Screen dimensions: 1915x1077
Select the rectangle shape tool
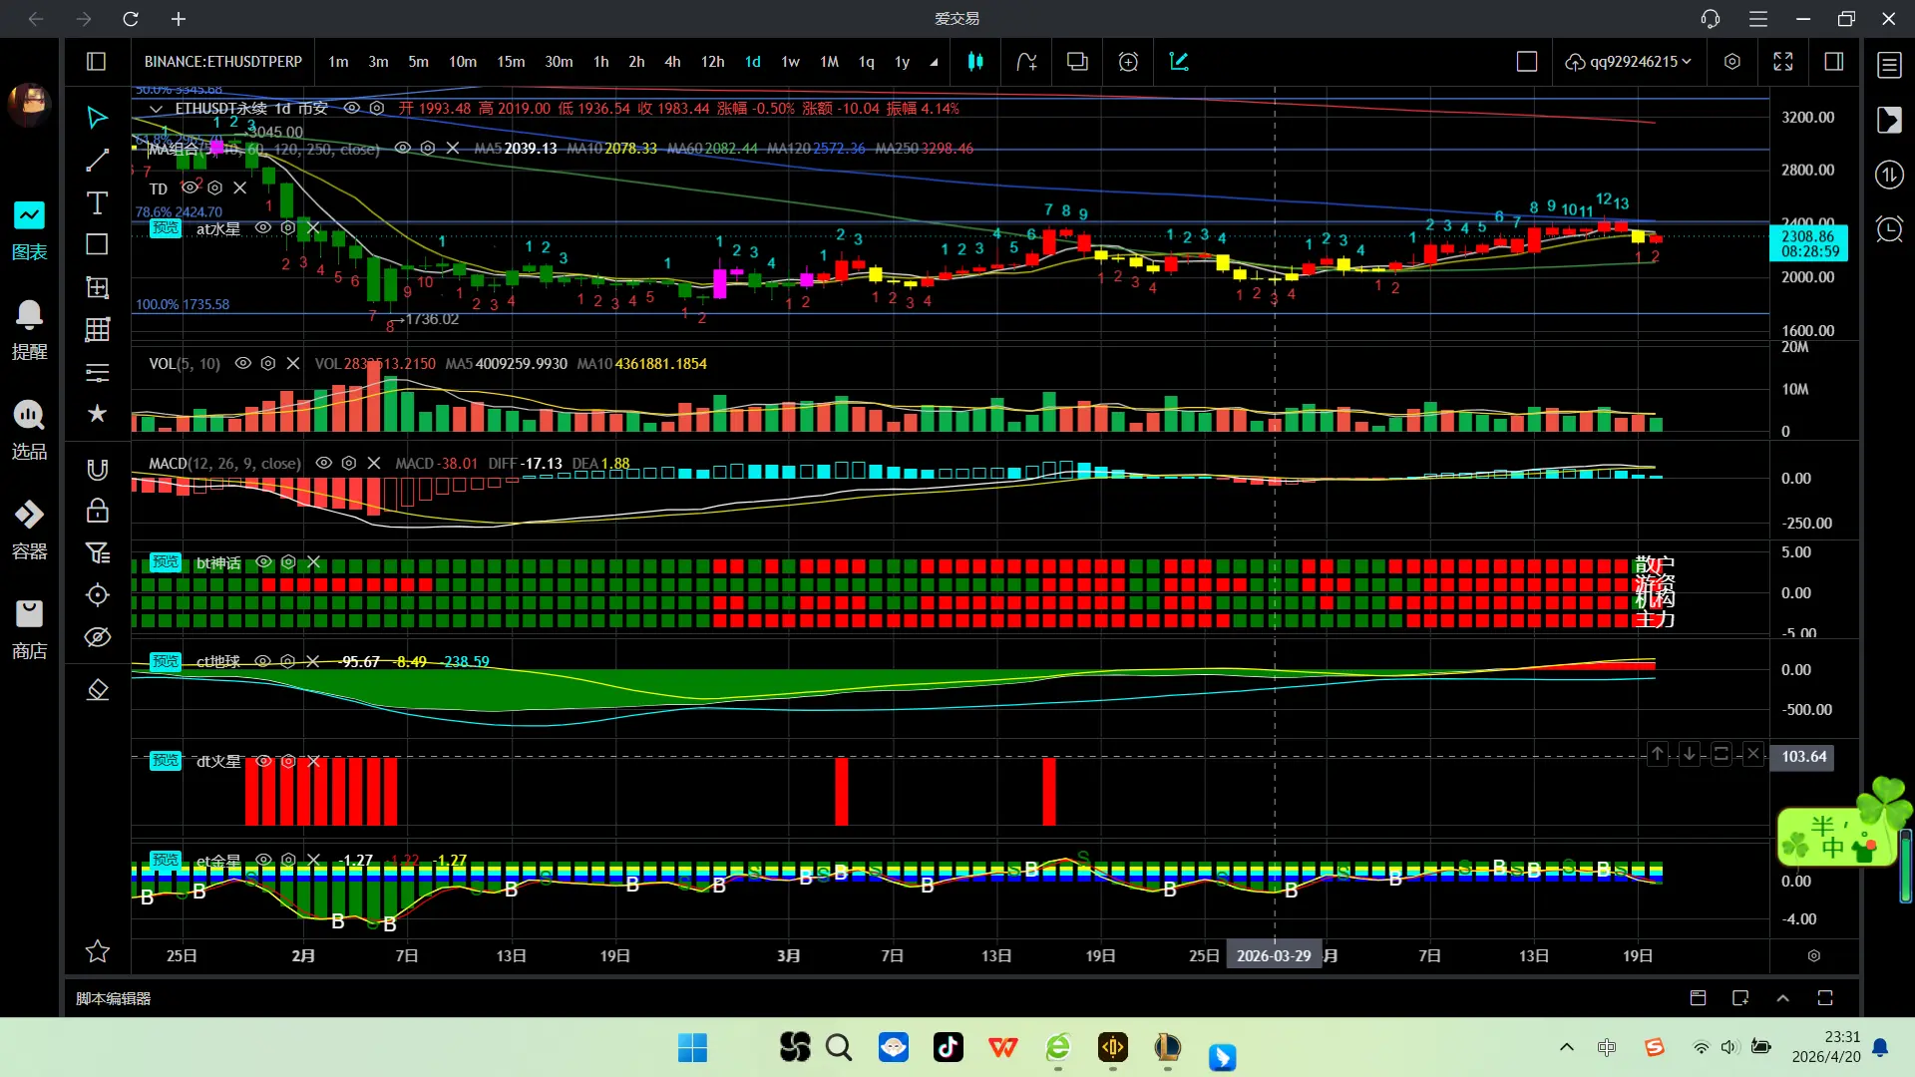(x=97, y=244)
